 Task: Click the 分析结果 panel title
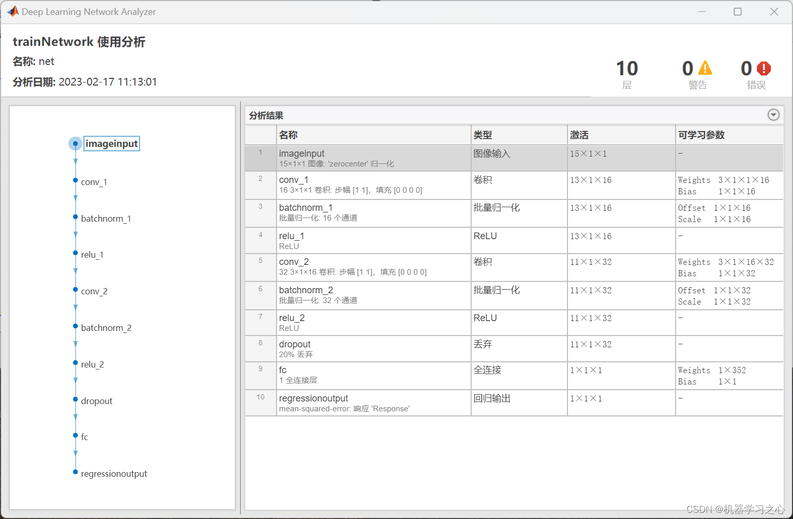[x=266, y=115]
